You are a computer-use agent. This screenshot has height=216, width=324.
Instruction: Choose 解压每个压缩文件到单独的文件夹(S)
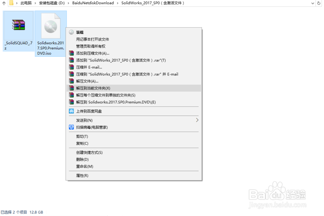[x=134, y=95]
